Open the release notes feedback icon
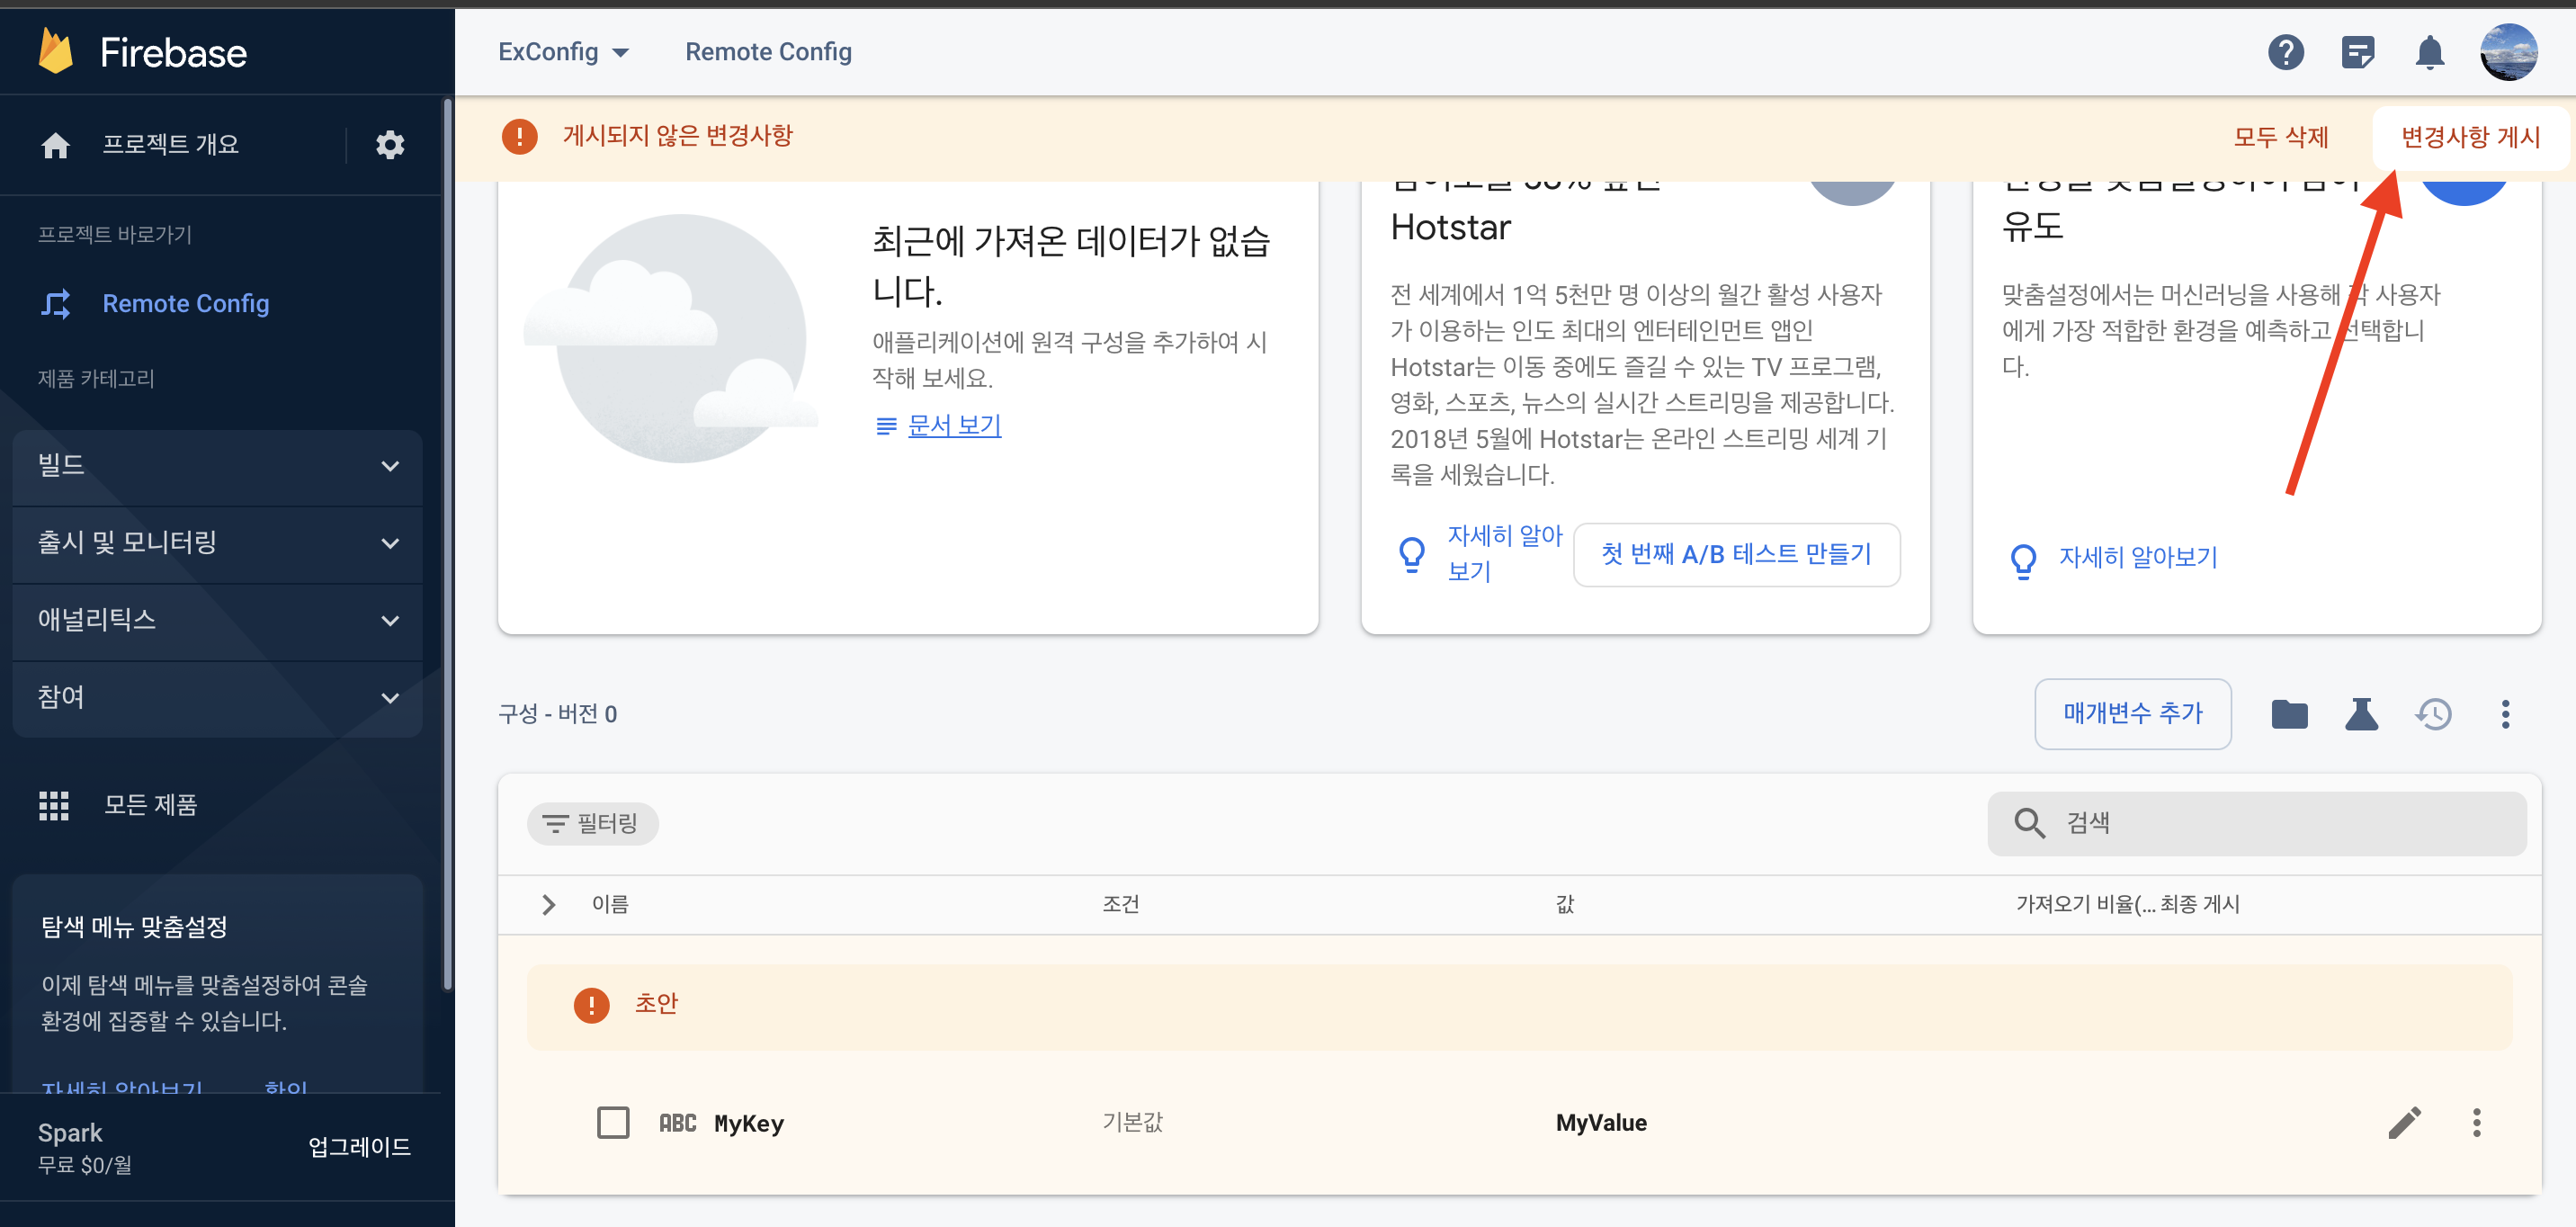The image size is (2576, 1227). [x=2357, y=52]
